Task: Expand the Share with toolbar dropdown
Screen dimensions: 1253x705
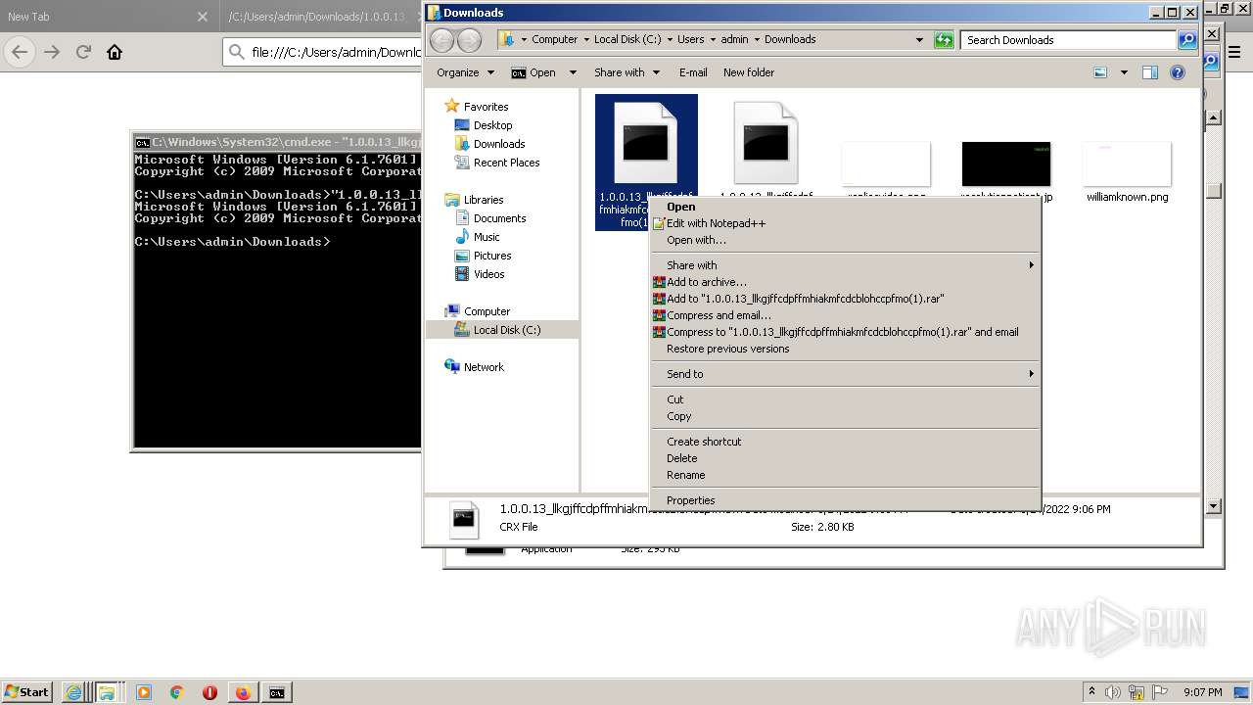Action: click(x=626, y=72)
